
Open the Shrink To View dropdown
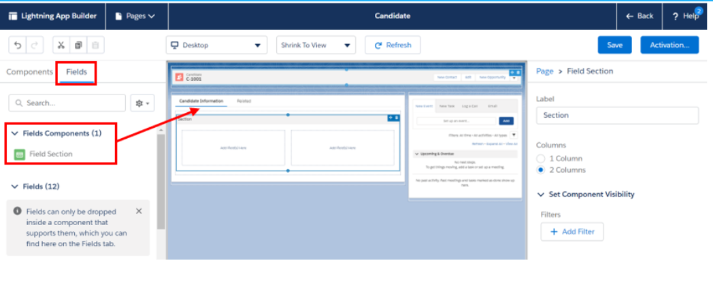point(316,46)
